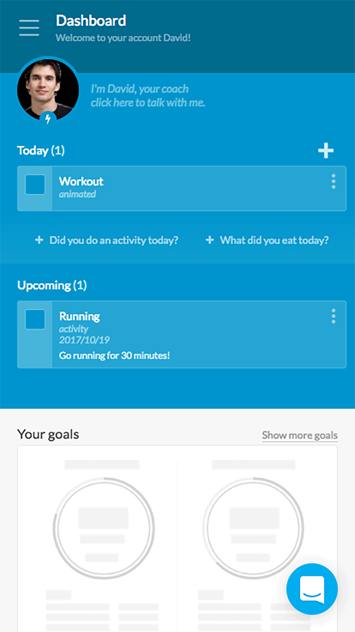Click plus icon before eat today question
This screenshot has height=632, width=355.
pyautogui.click(x=210, y=240)
